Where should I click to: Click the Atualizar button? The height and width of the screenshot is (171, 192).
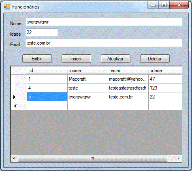pyautogui.click(x=115, y=59)
